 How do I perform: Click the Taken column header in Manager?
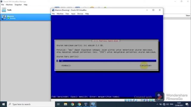point(188,15)
